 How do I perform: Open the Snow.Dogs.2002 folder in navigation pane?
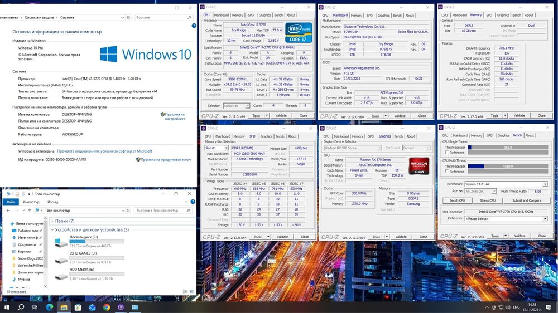tap(27, 258)
